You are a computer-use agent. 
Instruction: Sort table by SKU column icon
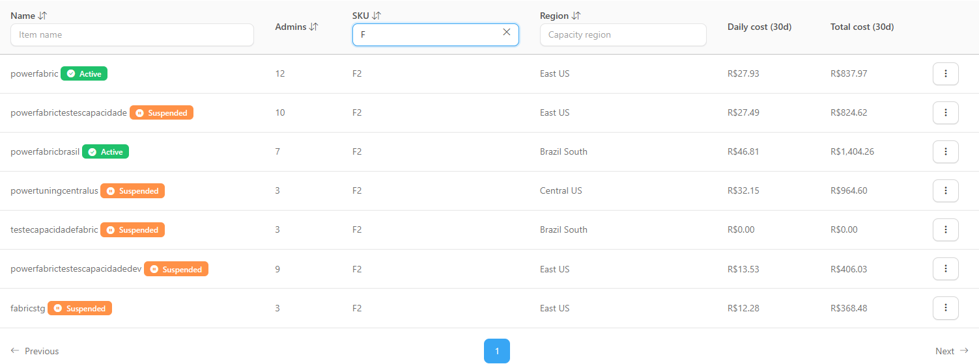376,16
